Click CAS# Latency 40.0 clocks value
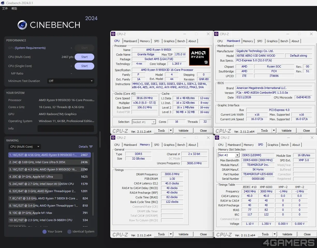Viewport: 317px width, 248px height. coord(172,183)
